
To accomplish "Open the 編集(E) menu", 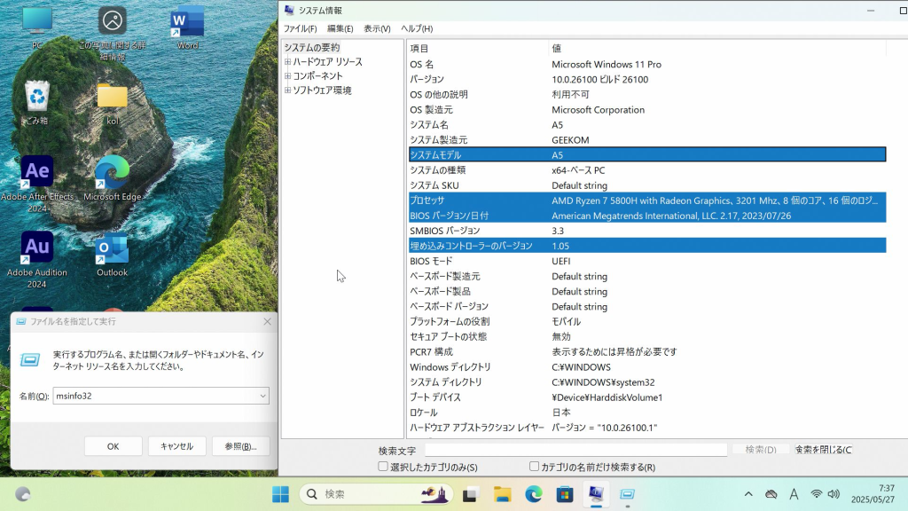I will pos(340,28).
